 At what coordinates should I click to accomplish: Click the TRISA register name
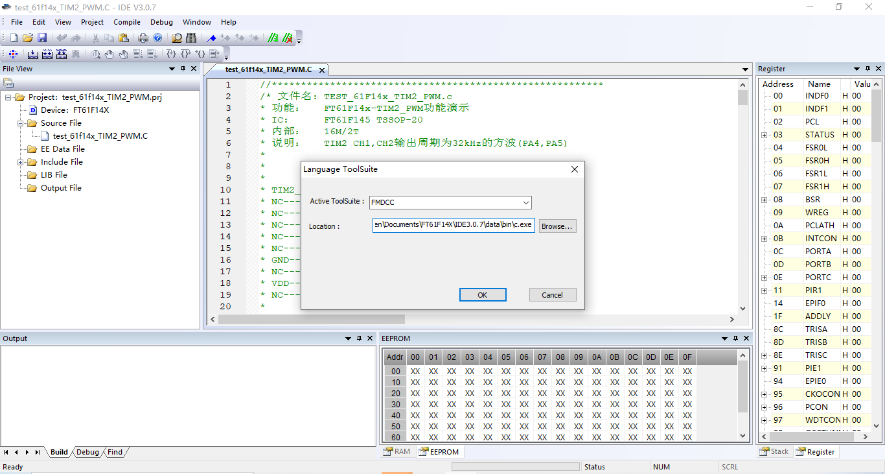pos(816,329)
